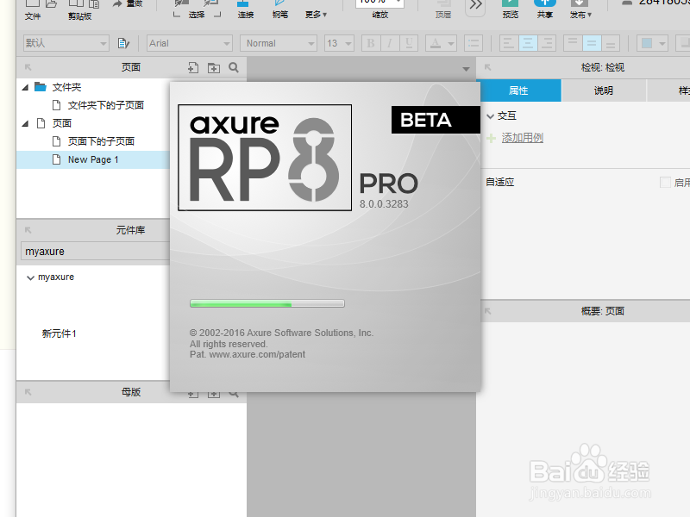Screen dimensions: 690x517
Task: Click the style painter icon beside 默认
Action: click(x=123, y=43)
